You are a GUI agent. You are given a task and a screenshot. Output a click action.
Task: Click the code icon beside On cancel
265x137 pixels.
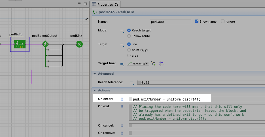(x=122, y=126)
